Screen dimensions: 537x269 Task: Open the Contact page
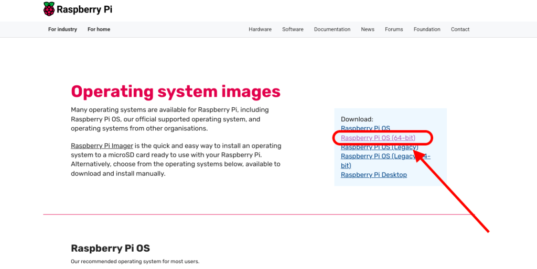click(460, 29)
